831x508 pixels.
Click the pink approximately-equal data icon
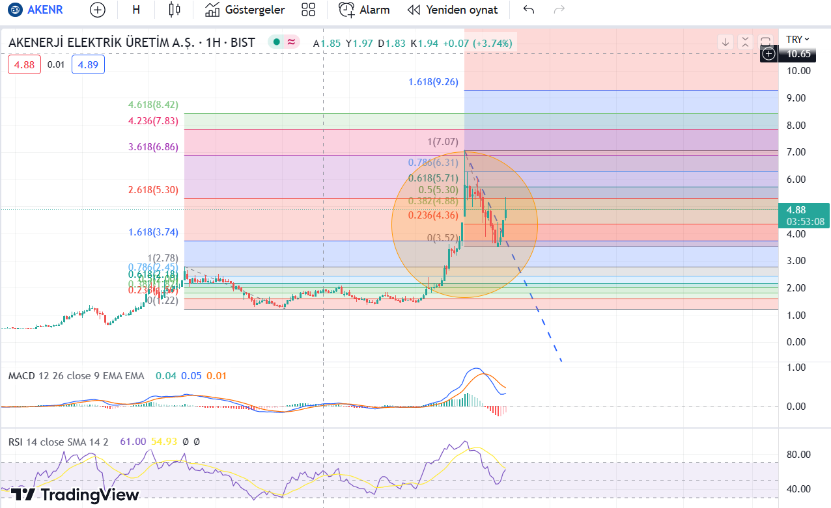click(x=291, y=42)
